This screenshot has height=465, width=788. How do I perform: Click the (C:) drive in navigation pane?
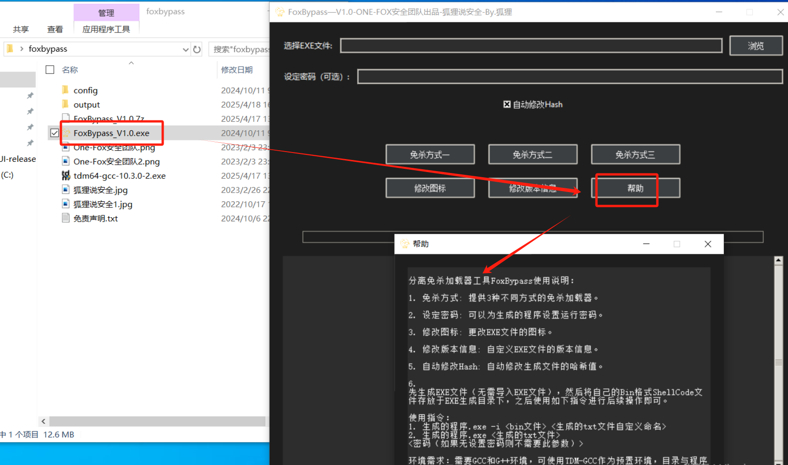click(x=7, y=175)
